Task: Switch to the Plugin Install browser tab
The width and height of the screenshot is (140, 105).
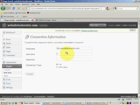Action: [18, 20]
